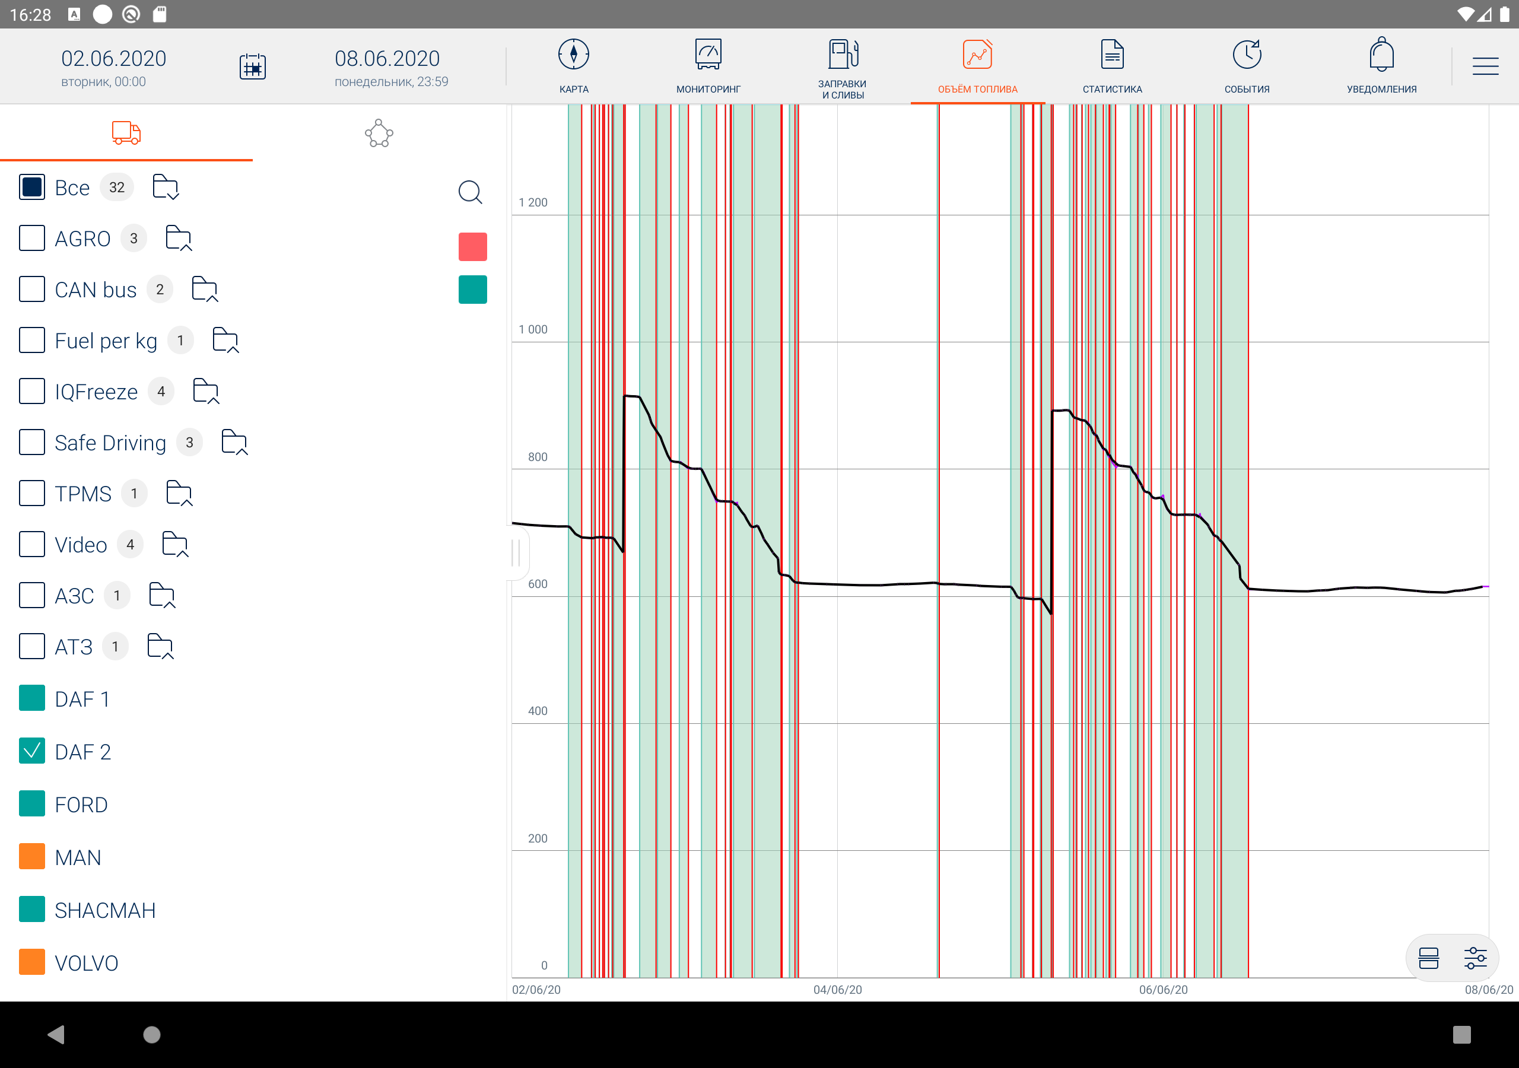
Task: Open the Карта map section
Action: tap(574, 66)
